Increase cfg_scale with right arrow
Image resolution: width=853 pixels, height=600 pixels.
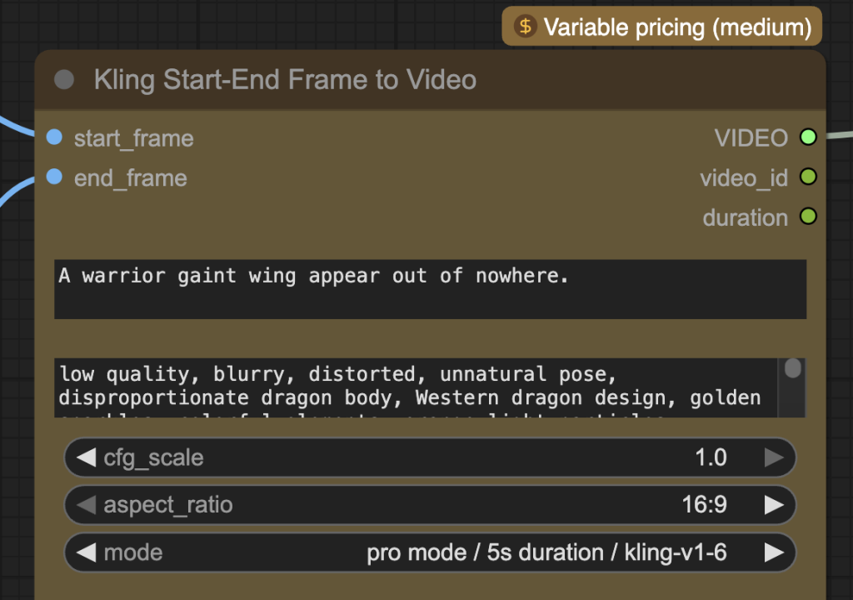[x=774, y=457]
